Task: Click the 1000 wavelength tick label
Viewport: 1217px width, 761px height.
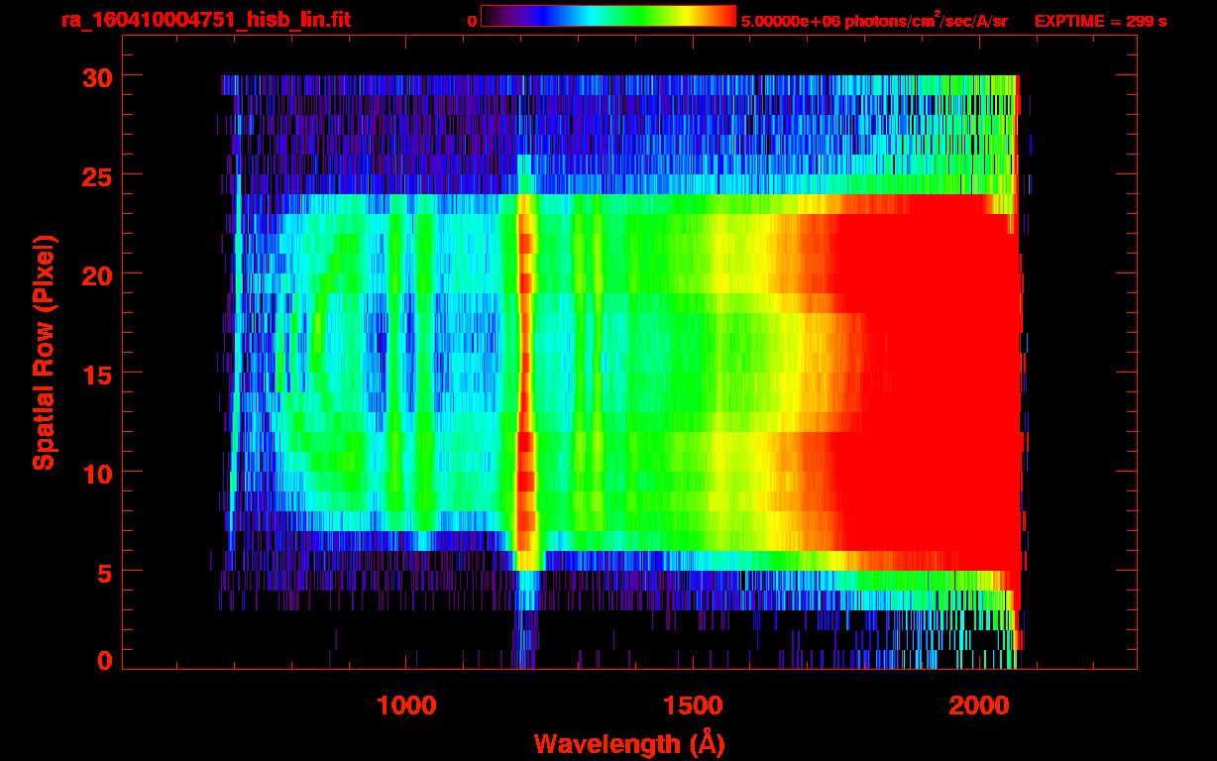Action: [x=405, y=706]
